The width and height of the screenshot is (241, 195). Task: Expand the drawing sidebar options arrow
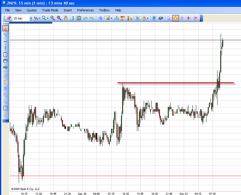7,121
